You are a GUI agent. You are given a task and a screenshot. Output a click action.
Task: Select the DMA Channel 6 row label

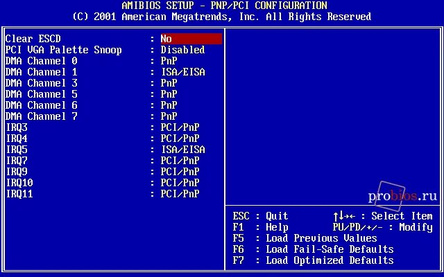click(42, 105)
